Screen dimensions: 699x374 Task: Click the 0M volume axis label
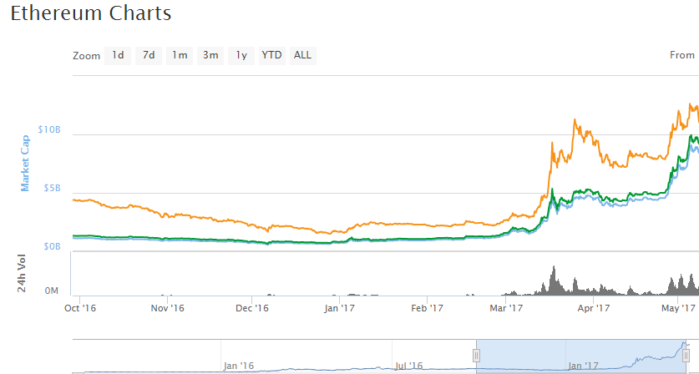click(51, 291)
